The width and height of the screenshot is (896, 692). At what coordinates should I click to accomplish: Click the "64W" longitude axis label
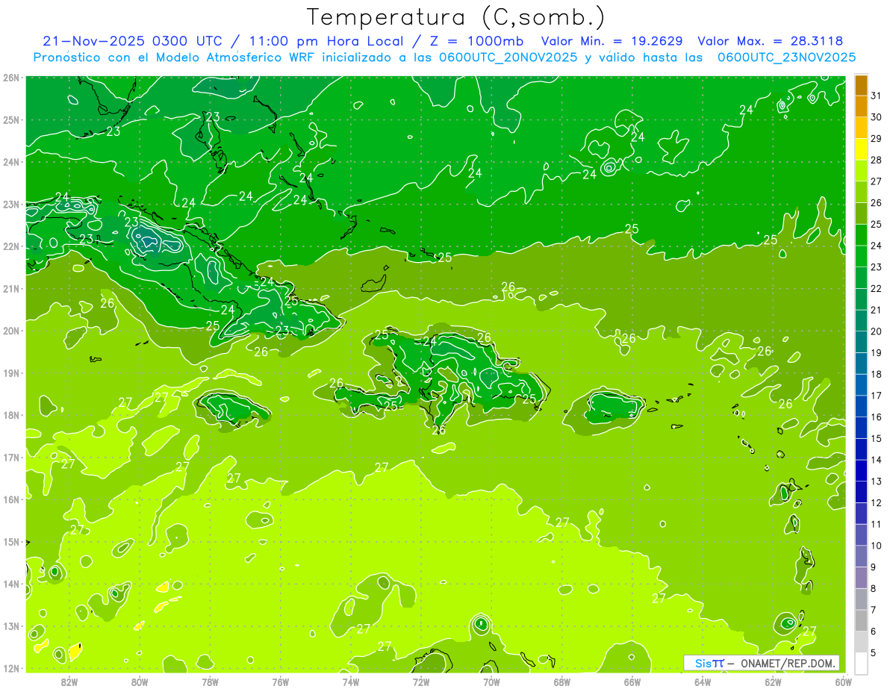(703, 682)
